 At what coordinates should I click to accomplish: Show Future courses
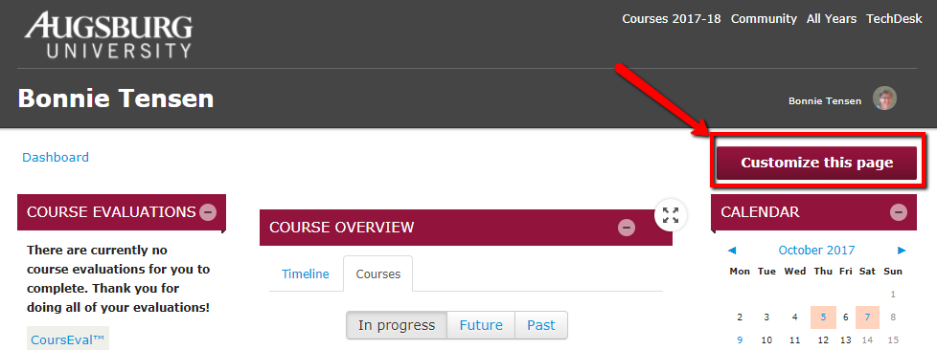481,325
